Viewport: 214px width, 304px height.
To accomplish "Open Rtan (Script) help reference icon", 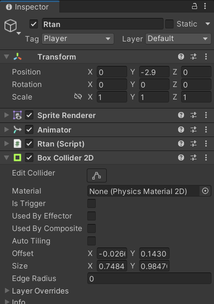I will click(181, 143).
